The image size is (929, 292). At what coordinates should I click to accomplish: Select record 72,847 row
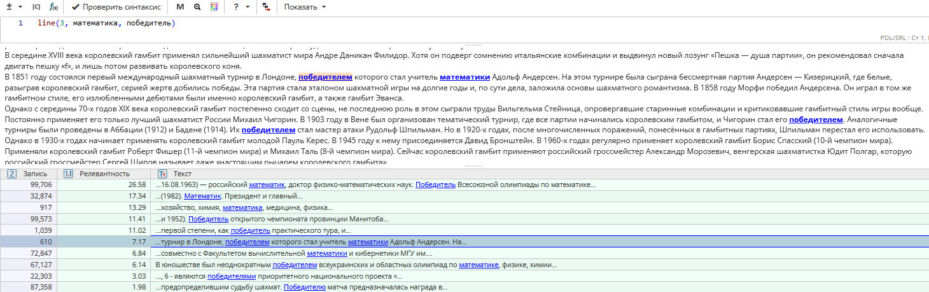point(464,253)
